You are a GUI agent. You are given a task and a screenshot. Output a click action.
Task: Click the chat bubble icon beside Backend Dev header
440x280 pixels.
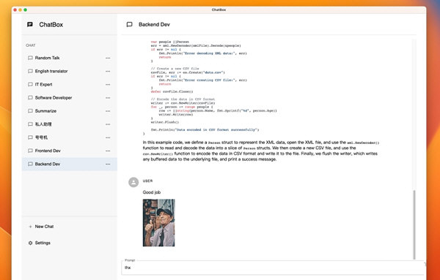tap(129, 25)
